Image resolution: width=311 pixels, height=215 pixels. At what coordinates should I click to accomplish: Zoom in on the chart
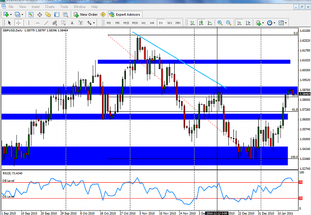click(220, 23)
